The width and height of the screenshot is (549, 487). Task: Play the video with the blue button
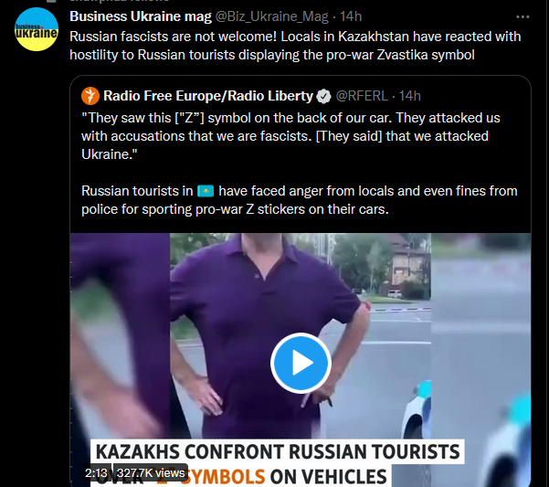[301, 363]
